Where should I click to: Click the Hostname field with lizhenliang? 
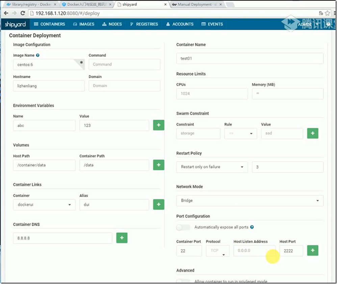[x=49, y=86]
